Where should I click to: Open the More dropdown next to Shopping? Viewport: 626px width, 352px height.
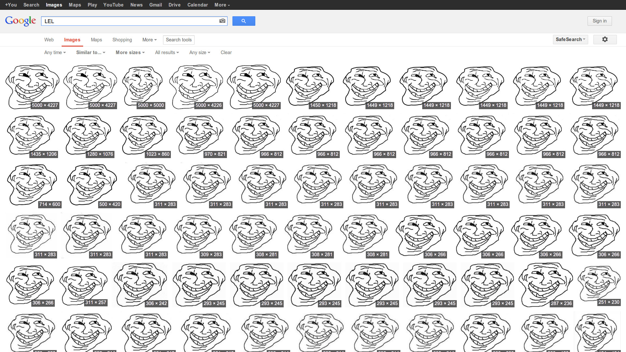pyautogui.click(x=149, y=40)
